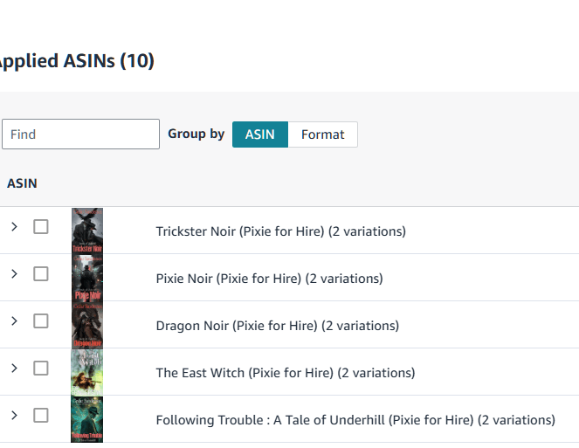Select the Trickster Noir checkbox

coord(41,226)
